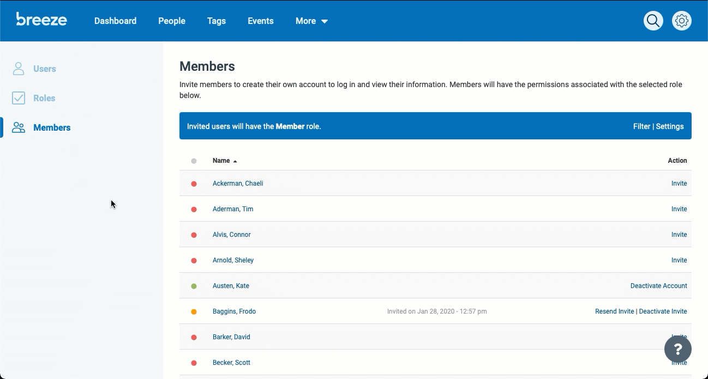The image size is (708, 379).
Task: Select Users in the sidebar
Action: tap(45, 69)
